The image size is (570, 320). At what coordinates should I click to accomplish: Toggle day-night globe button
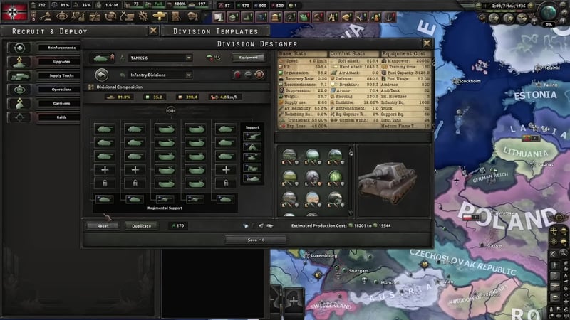(x=549, y=12)
